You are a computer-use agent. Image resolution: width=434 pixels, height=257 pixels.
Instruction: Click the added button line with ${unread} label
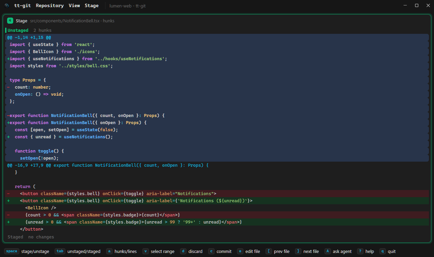point(217,201)
